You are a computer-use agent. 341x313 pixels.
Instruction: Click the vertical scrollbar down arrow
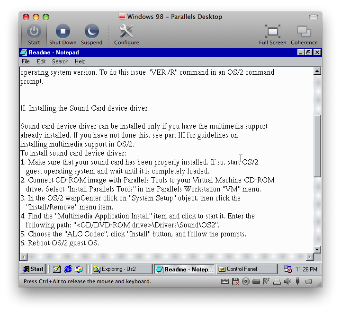pyautogui.click(x=317, y=249)
